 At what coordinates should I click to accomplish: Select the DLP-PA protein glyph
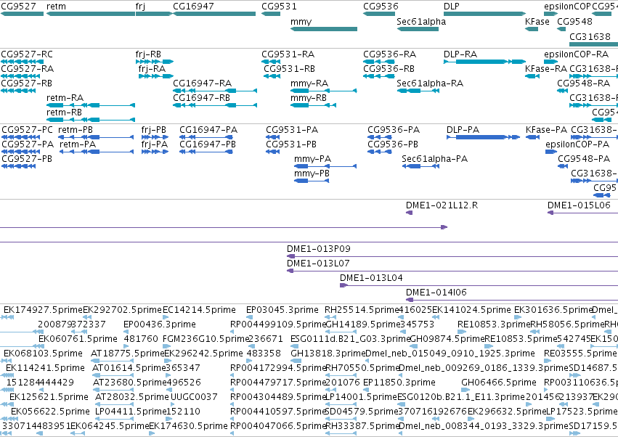tap(483, 137)
